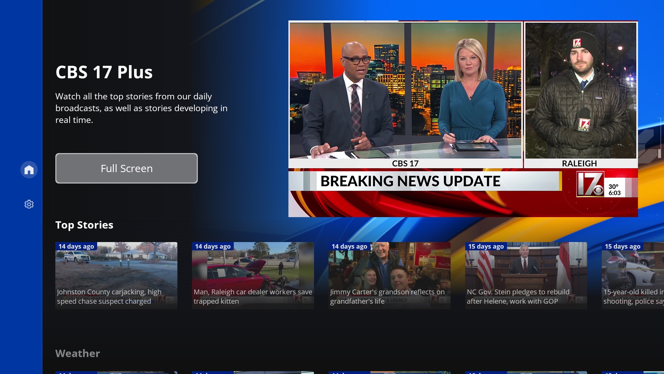Open Johnston County carjacking story
Screen dimensions: 664x374
coord(116,276)
